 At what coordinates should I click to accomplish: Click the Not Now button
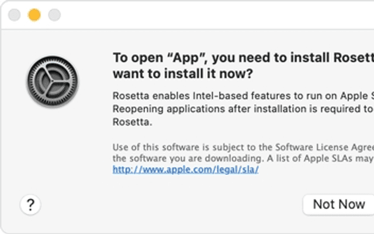339,204
